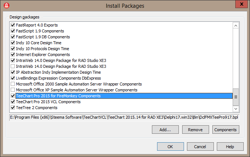Click the Remove button
This screenshot has width=250, height=157.
(195, 130)
